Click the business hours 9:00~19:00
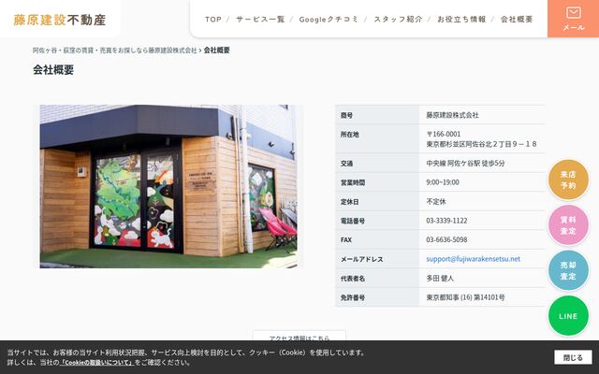599x374 pixels. pos(443,182)
